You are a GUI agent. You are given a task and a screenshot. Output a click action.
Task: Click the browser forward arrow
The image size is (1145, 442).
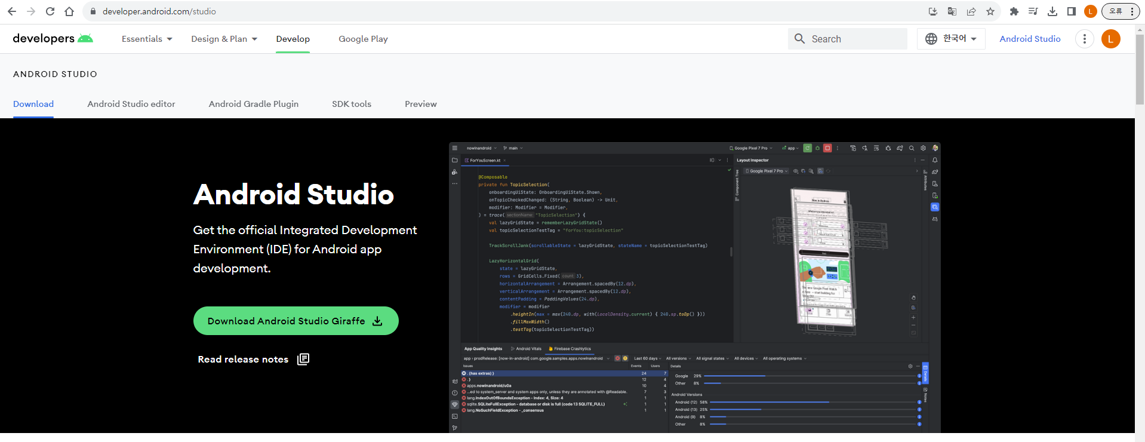[x=31, y=11]
